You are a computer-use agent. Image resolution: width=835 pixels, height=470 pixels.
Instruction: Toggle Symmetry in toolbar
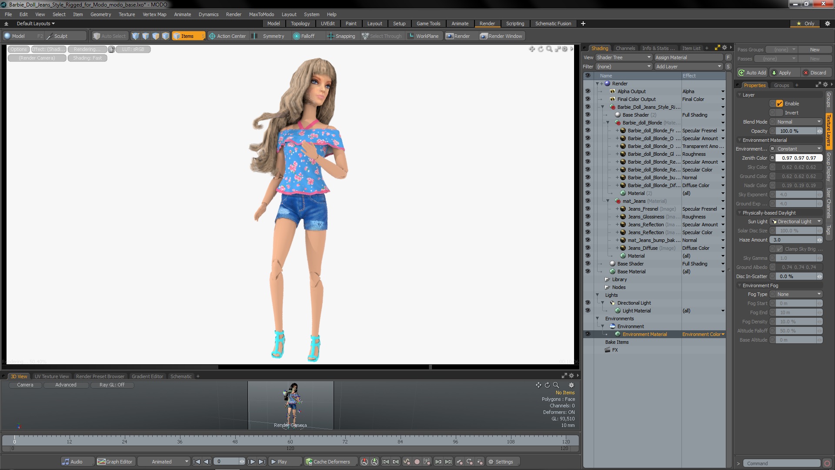pyautogui.click(x=270, y=36)
